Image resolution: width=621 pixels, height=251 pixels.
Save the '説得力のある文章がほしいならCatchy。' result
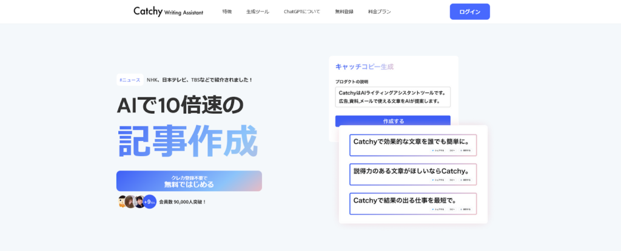465,180
